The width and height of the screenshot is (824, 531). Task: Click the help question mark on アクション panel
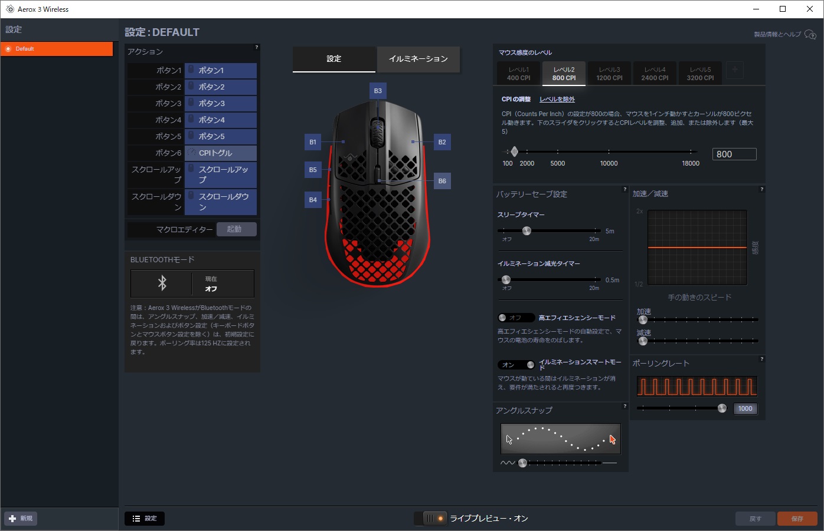tap(256, 47)
